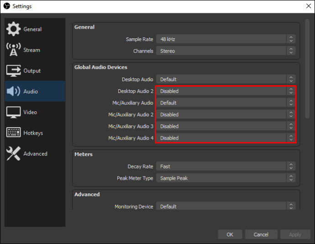Click the Cancel button
The height and width of the screenshot is (244, 315).
click(261, 234)
